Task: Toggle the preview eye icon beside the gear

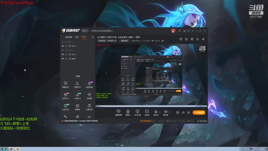Action: (x=183, y=112)
